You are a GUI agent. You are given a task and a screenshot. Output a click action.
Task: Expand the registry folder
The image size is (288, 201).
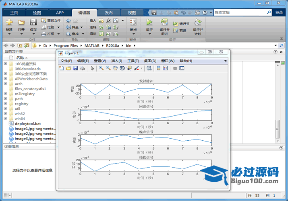[5, 104]
